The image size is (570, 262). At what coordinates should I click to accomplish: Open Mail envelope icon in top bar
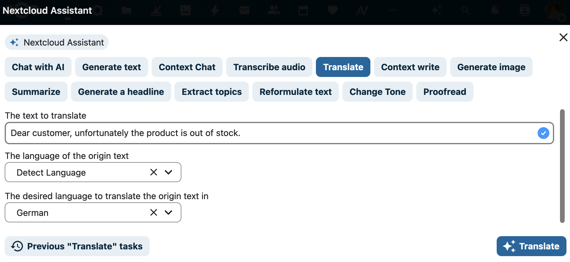point(244,11)
